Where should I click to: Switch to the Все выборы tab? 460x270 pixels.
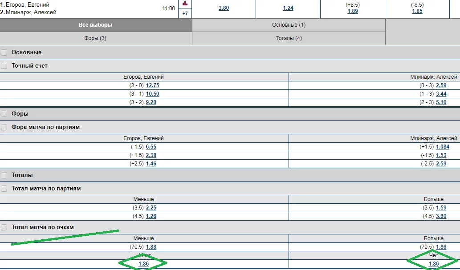(96, 25)
